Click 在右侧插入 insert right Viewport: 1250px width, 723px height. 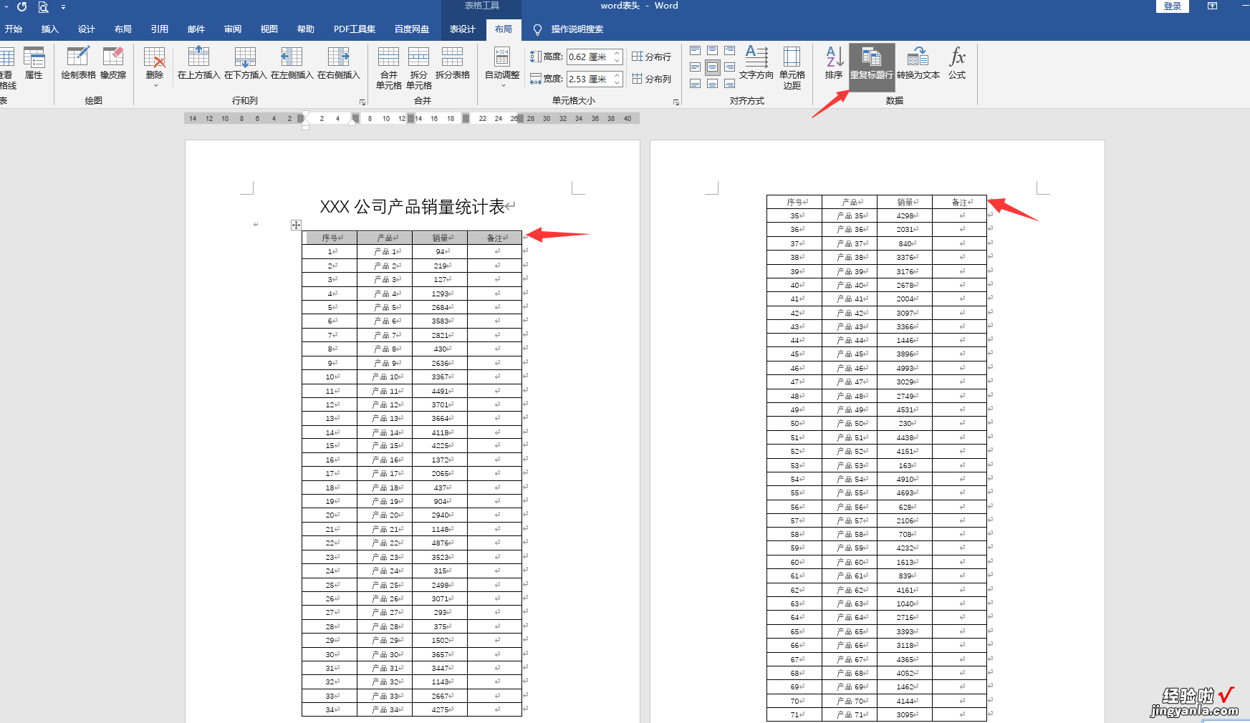[x=338, y=63]
